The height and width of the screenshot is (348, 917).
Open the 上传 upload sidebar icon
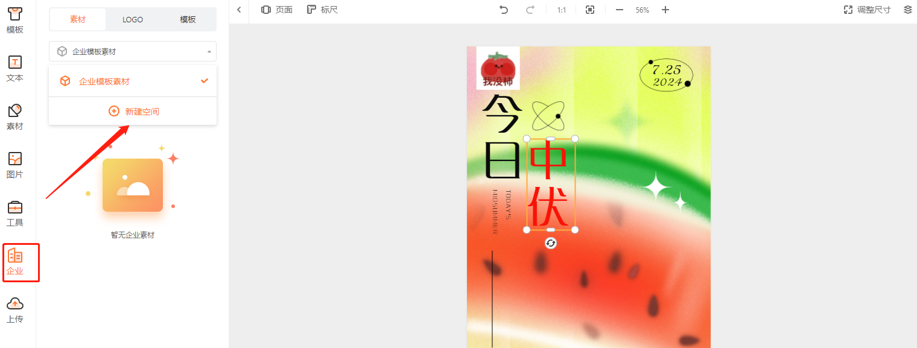click(x=15, y=310)
